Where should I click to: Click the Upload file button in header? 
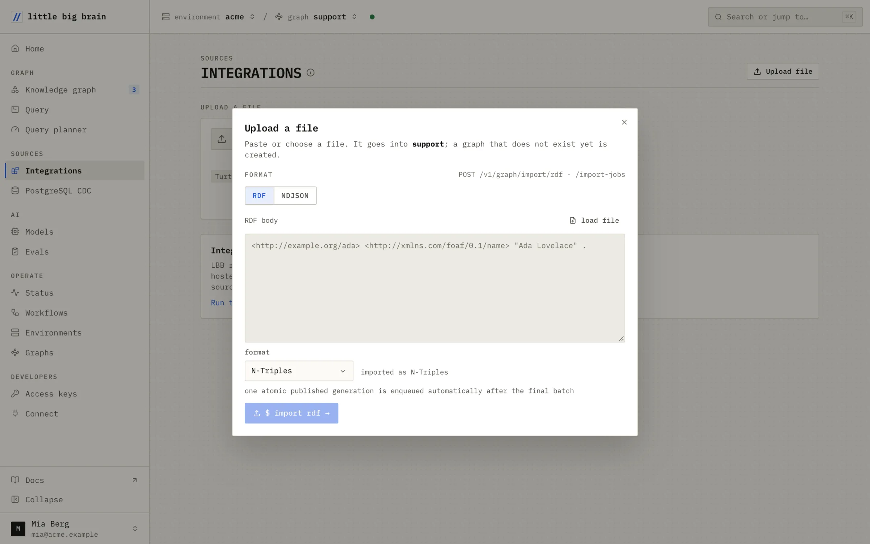tap(783, 71)
